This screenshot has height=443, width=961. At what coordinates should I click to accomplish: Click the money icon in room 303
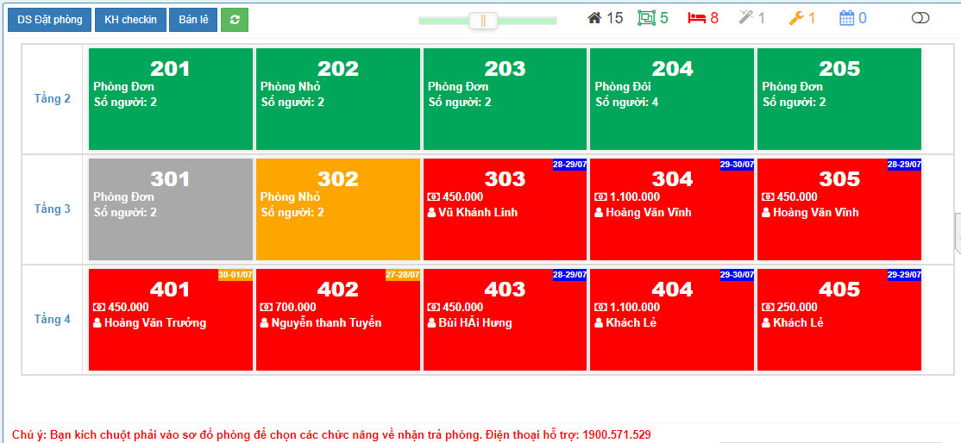pyautogui.click(x=433, y=197)
